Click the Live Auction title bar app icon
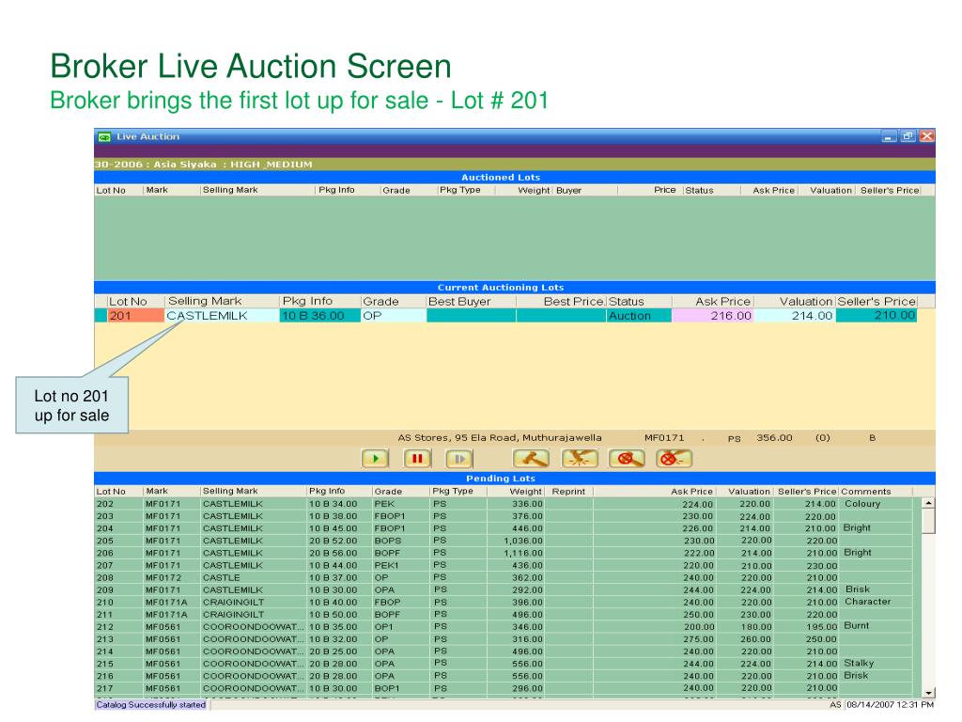Image resolution: width=962 pixels, height=722 pixels. (x=105, y=137)
